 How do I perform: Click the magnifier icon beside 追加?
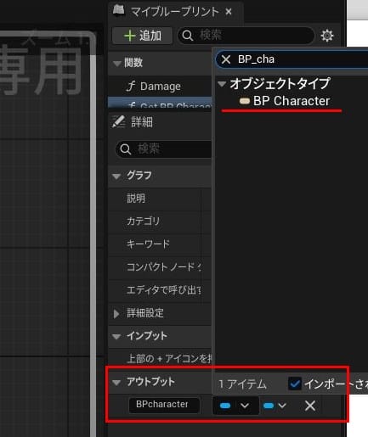point(188,36)
